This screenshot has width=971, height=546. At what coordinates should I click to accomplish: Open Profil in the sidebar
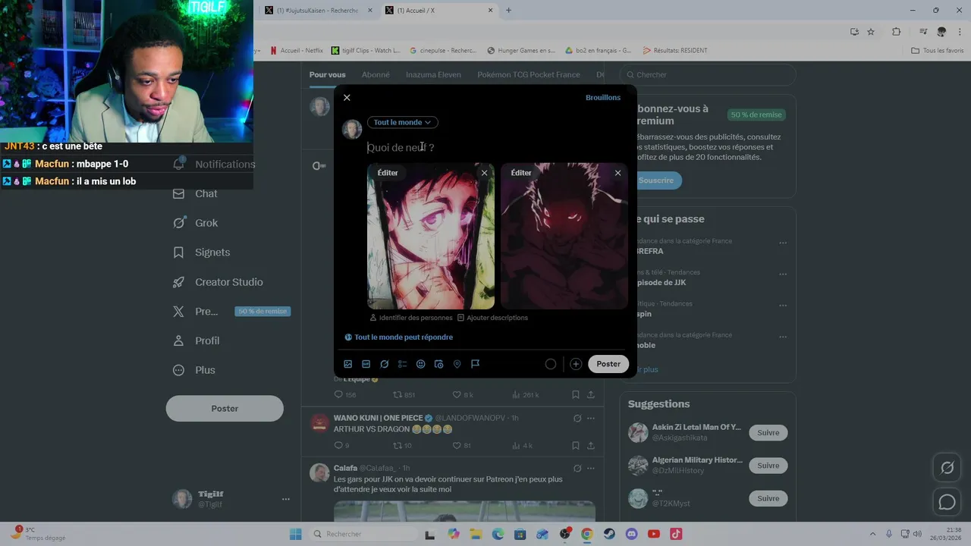(x=196, y=340)
